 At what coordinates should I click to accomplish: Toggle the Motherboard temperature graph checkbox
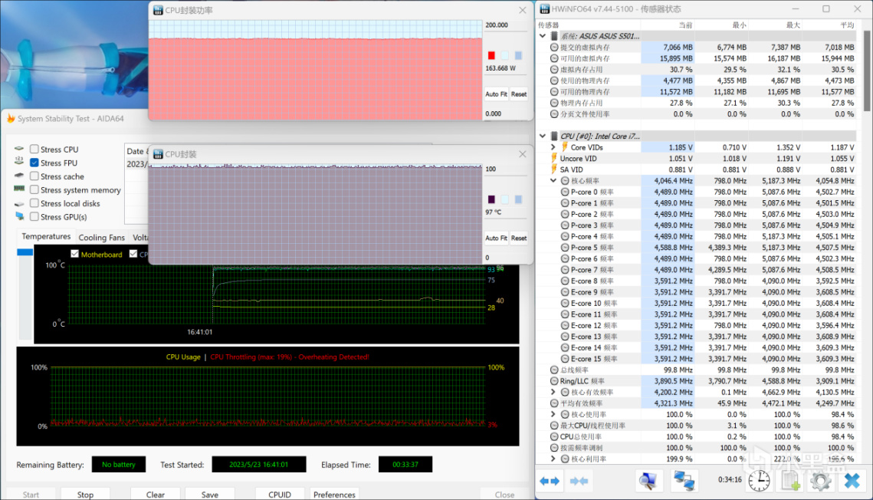tap(74, 255)
